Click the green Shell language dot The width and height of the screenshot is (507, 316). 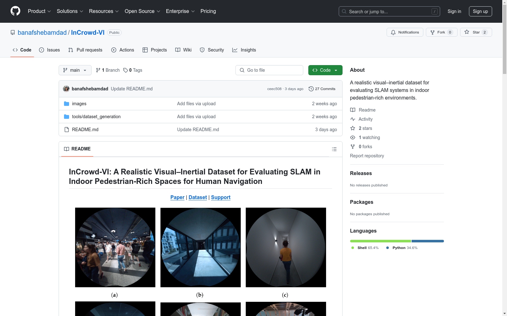353,248
